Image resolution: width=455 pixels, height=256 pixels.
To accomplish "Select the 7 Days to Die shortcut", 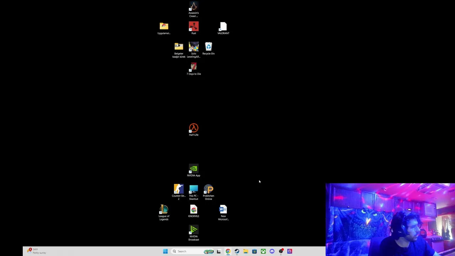I will (x=193, y=69).
